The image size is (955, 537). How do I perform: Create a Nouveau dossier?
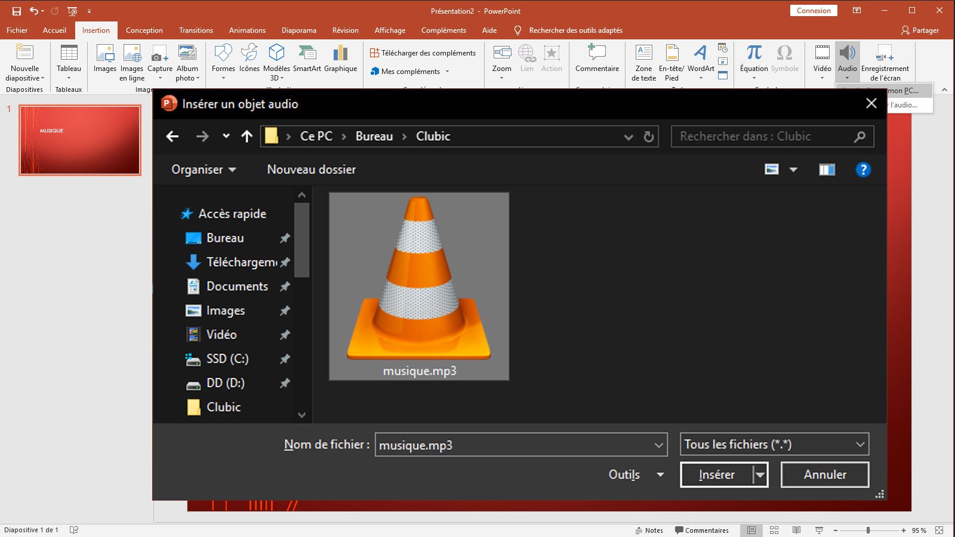click(312, 169)
